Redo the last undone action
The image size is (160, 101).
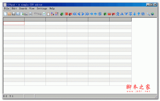click(x=40, y=14)
